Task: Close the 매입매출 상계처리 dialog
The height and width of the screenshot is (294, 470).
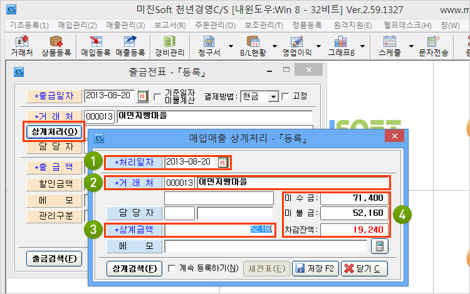Action: [x=394, y=136]
